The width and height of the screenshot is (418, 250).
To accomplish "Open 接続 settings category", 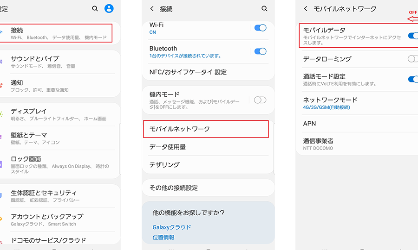I will point(56,33).
